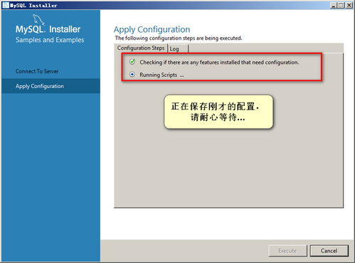Click the Cancel button
This screenshot has height=263, width=355.
tap(329, 251)
